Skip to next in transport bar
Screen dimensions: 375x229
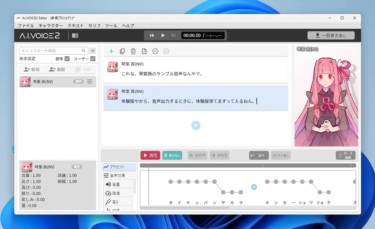click(x=174, y=35)
